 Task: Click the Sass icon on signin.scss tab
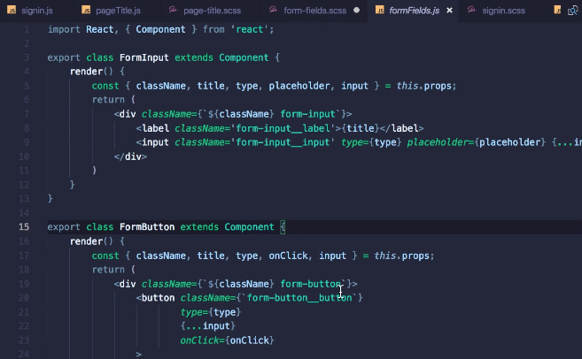[472, 10]
